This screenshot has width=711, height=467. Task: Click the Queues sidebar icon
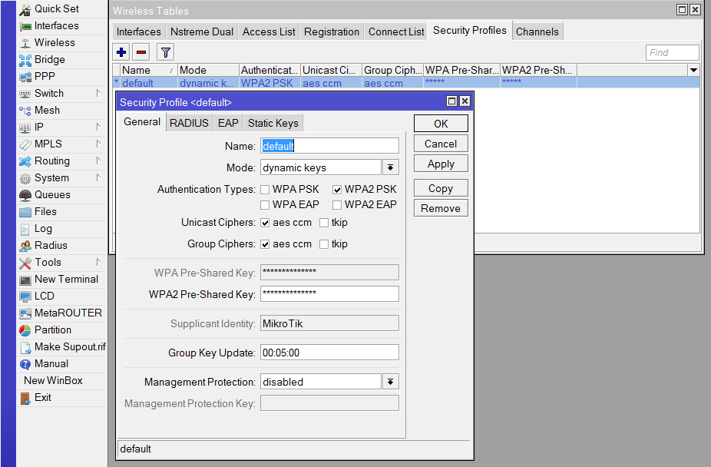pos(25,195)
